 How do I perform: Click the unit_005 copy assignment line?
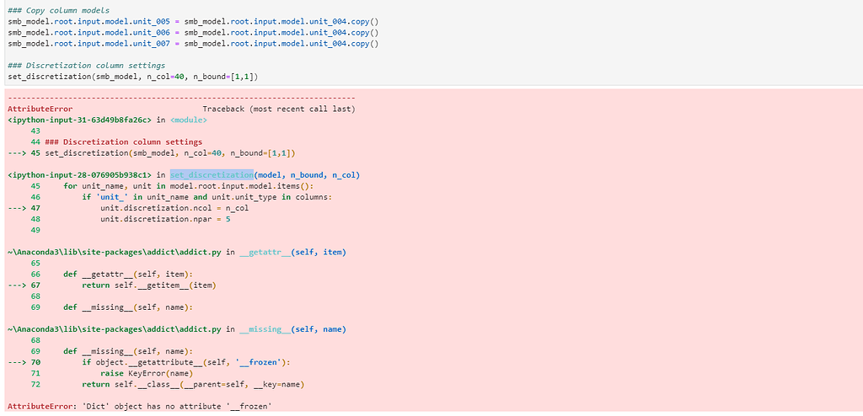[x=193, y=21]
